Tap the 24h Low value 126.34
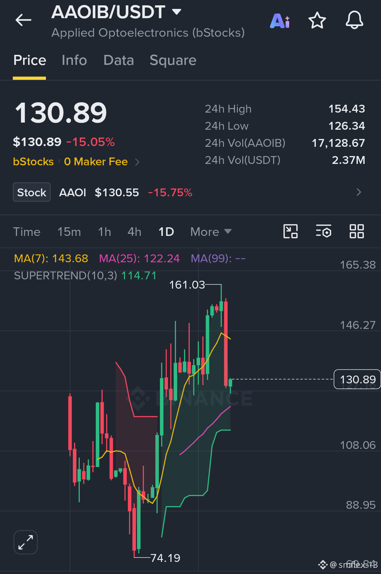381x574 pixels. (346, 126)
